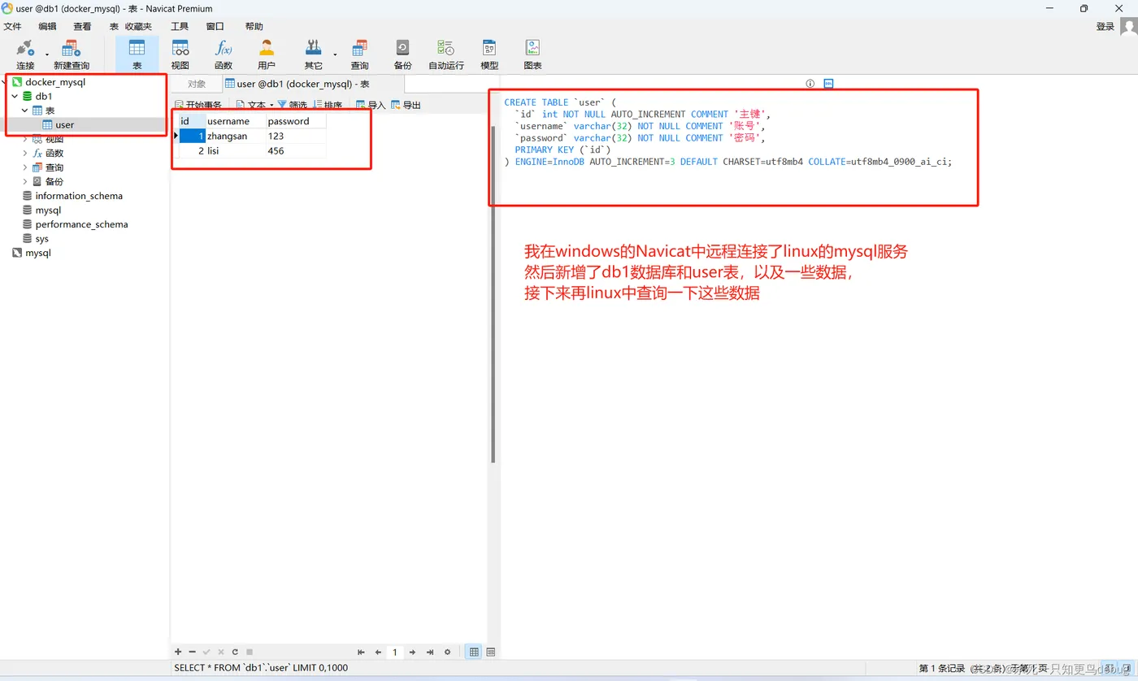The height and width of the screenshot is (681, 1138).
Task: Click the 导出 (Export) button
Action: point(406,105)
